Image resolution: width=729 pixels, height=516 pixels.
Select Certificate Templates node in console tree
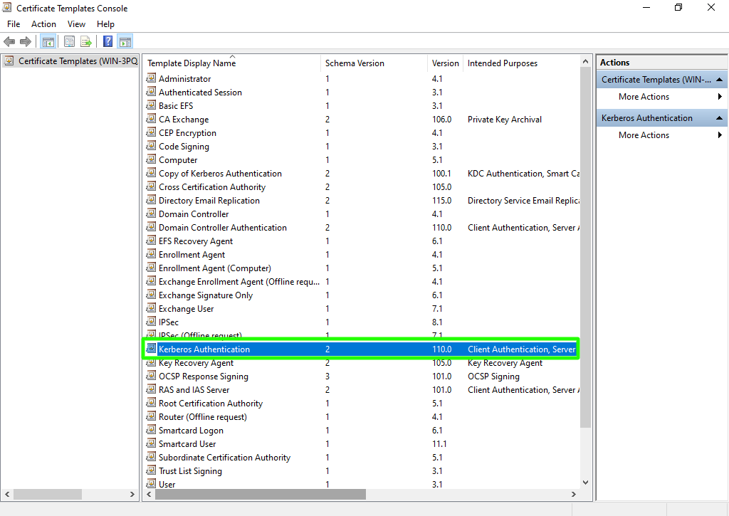(77, 61)
